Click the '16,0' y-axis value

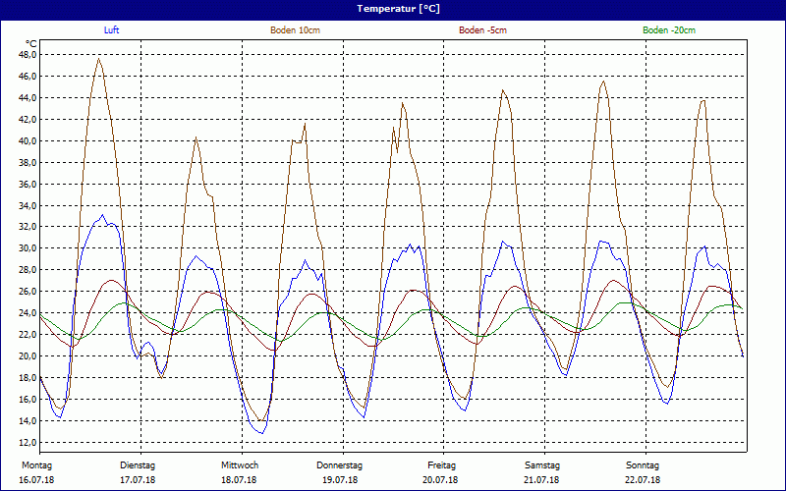pos(28,399)
